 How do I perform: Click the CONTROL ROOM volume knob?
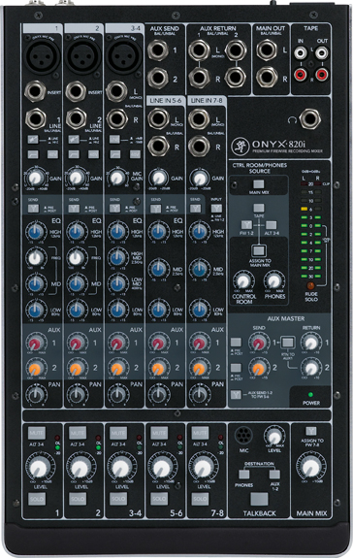[x=243, y=281]
